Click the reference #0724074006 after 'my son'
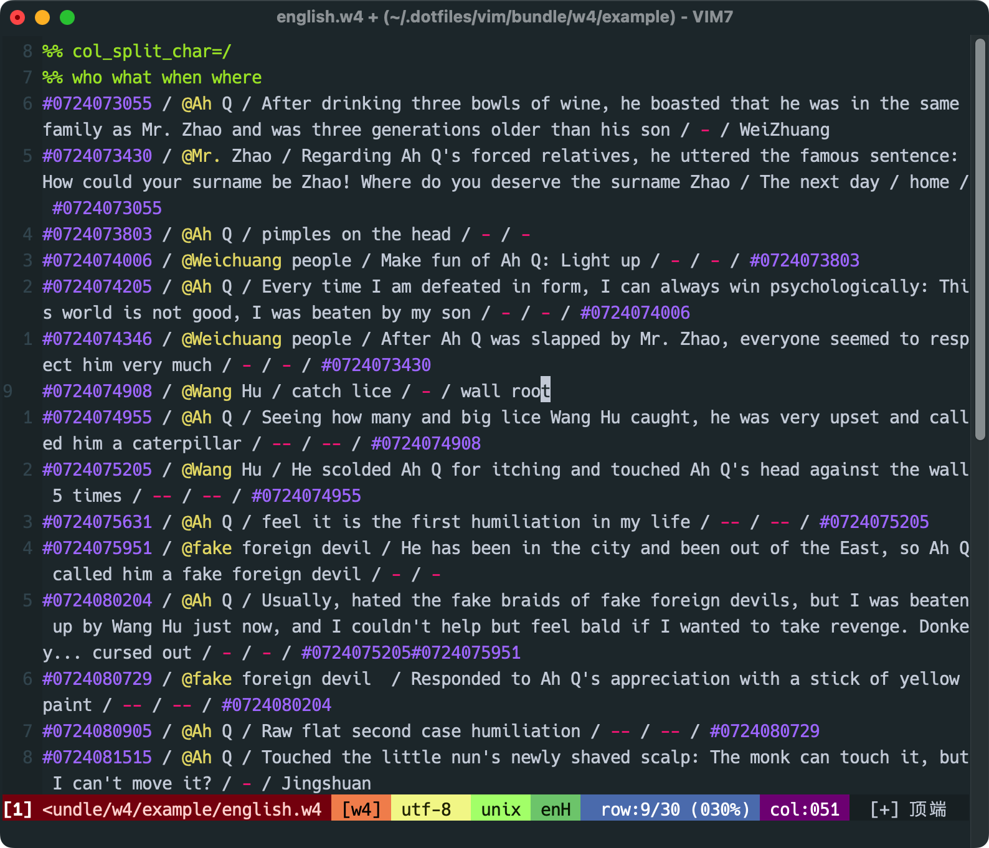The height and width of the screenshot is (848, 989). click(x=635, y=313)
